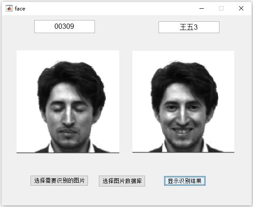Viewport: 253px width, 207px height.
Task: Focus the text field showing 00309
Action: (64, 27)
